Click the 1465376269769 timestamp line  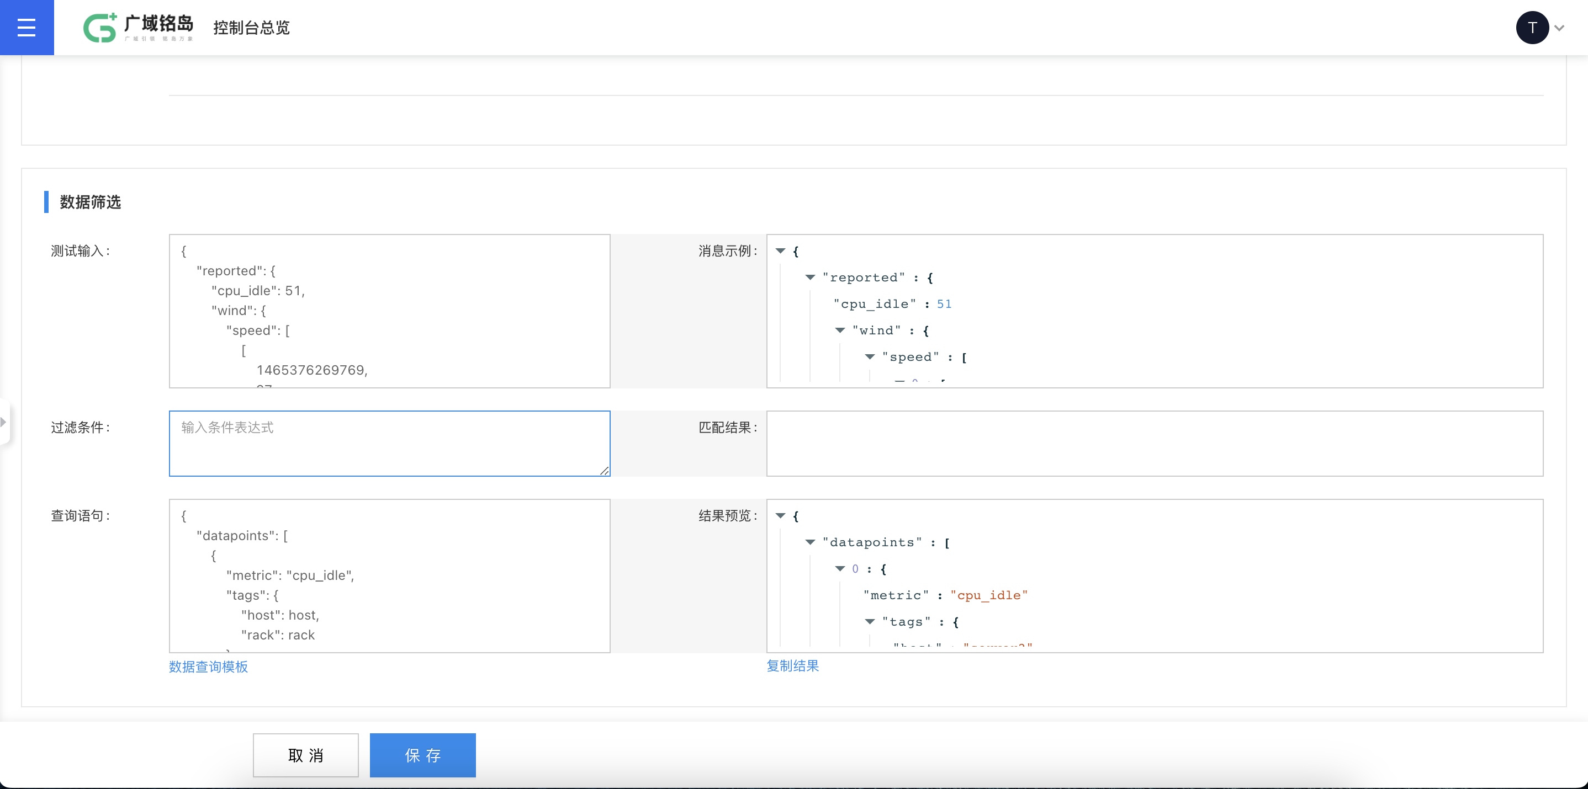click(312, 370)
